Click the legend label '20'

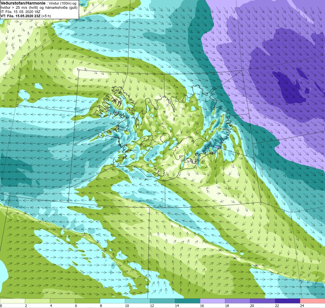click(252, 306)
